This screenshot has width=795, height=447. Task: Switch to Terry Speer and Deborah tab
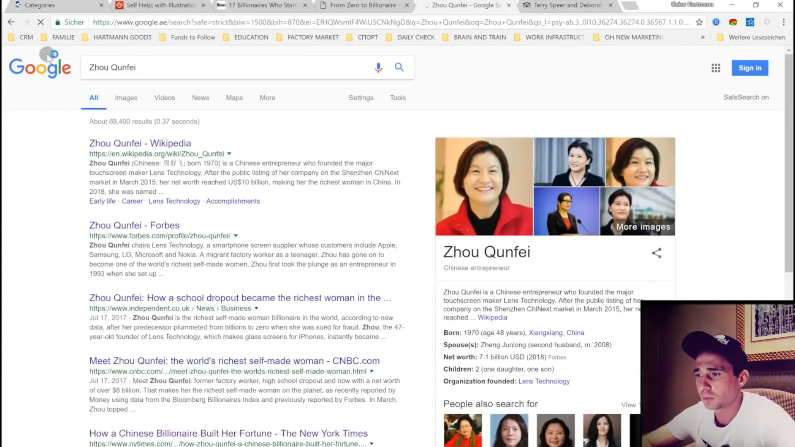pyautogui.click(x=567, y=5)
